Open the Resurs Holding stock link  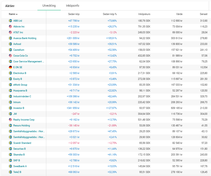[22, 126]
